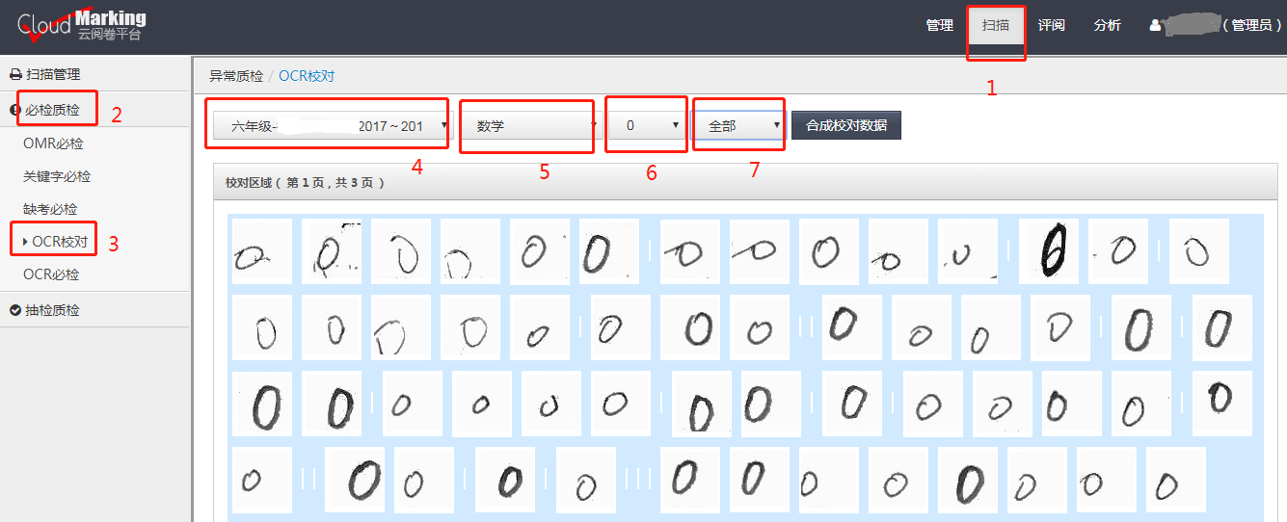Open the digit dropdown showing 0
The height and width of the screenshot is (522, 1287).
646,125
